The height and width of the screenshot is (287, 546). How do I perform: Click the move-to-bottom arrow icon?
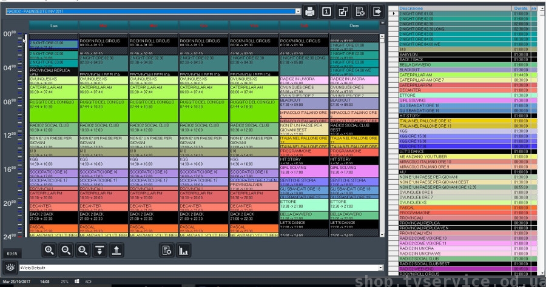click(99, 249)
